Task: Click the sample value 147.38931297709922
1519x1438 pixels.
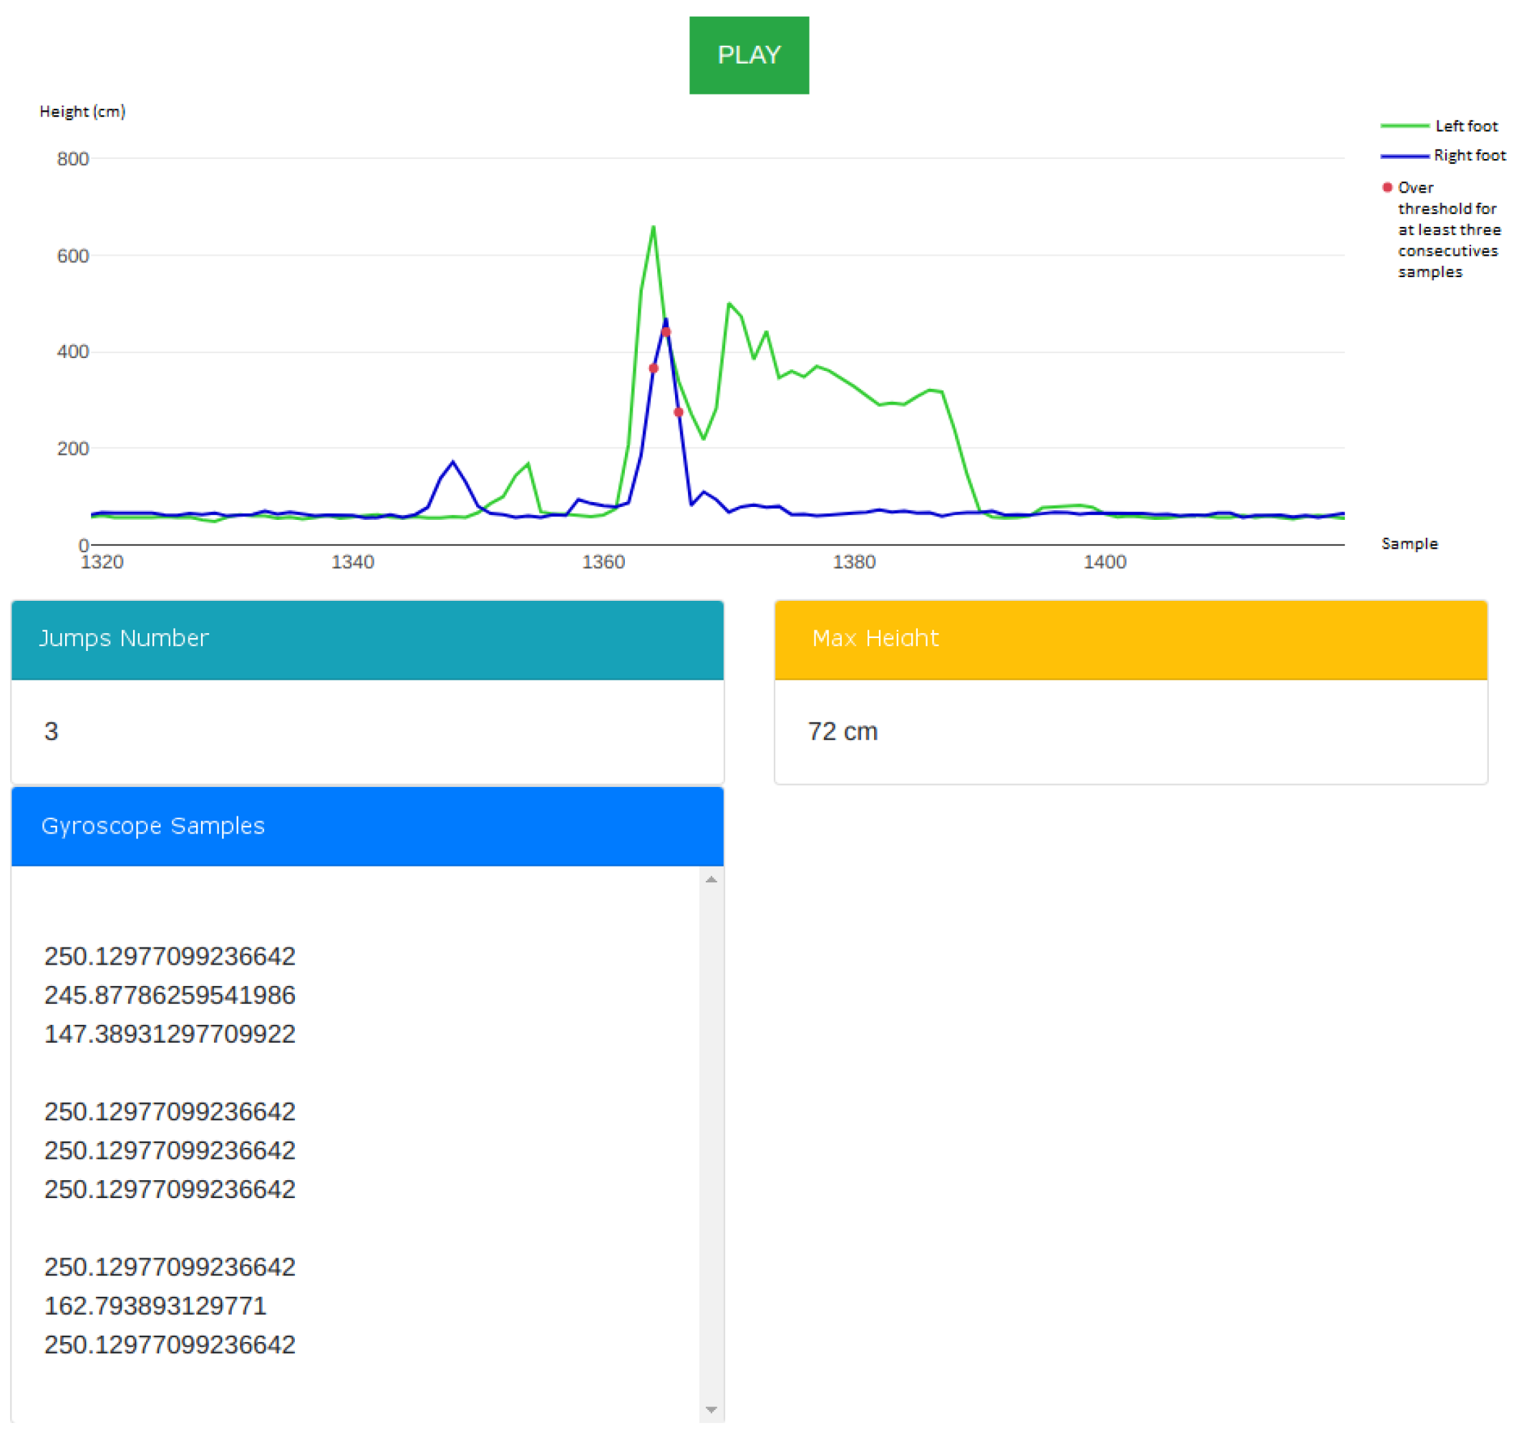Action: [169, 1033]
